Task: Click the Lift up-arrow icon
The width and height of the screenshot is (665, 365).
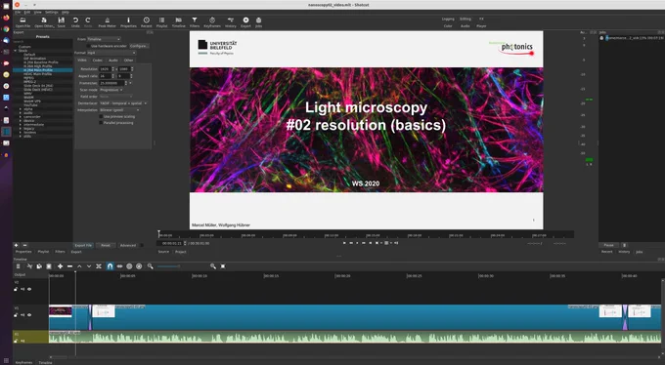Action: coord(79,266)
